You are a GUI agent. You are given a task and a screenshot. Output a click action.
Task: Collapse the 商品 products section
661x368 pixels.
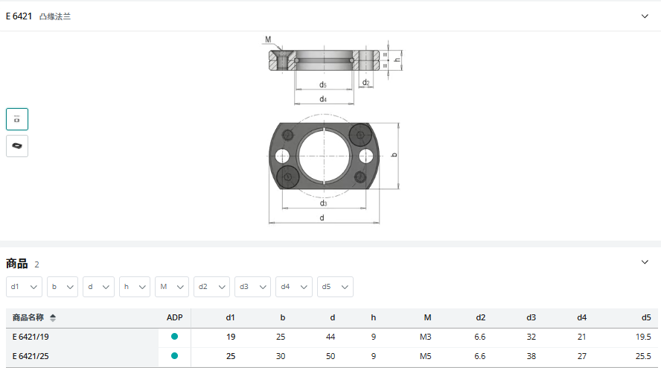[645, 262]
